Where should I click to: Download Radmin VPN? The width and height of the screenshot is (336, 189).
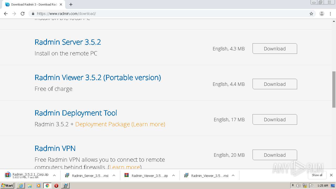tap(275, 155)
